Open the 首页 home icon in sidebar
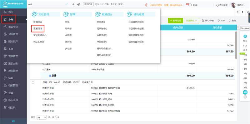 pyautogui.click(x=5, y=12)
